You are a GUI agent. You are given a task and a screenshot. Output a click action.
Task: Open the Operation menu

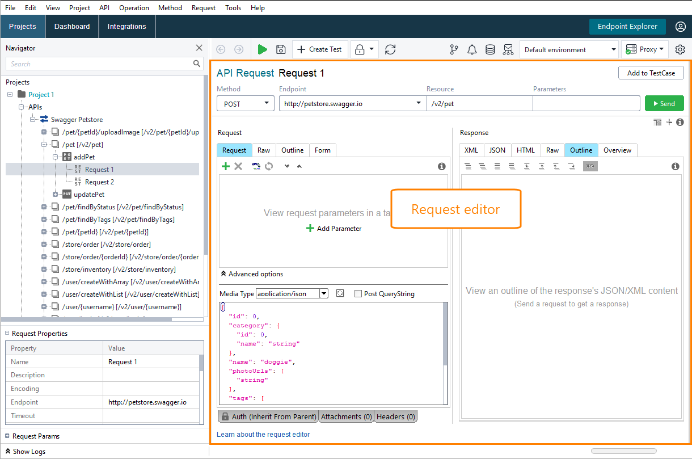134,8
